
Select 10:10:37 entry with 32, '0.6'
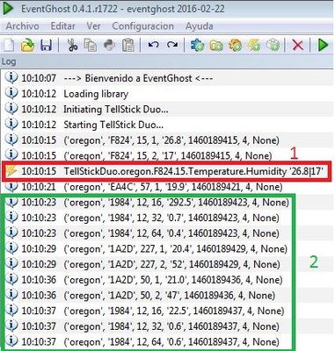point(167,326)
